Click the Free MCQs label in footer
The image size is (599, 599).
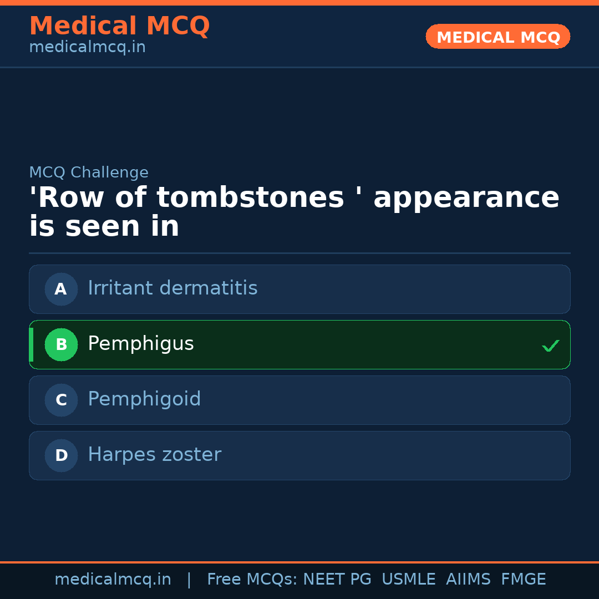252,580
